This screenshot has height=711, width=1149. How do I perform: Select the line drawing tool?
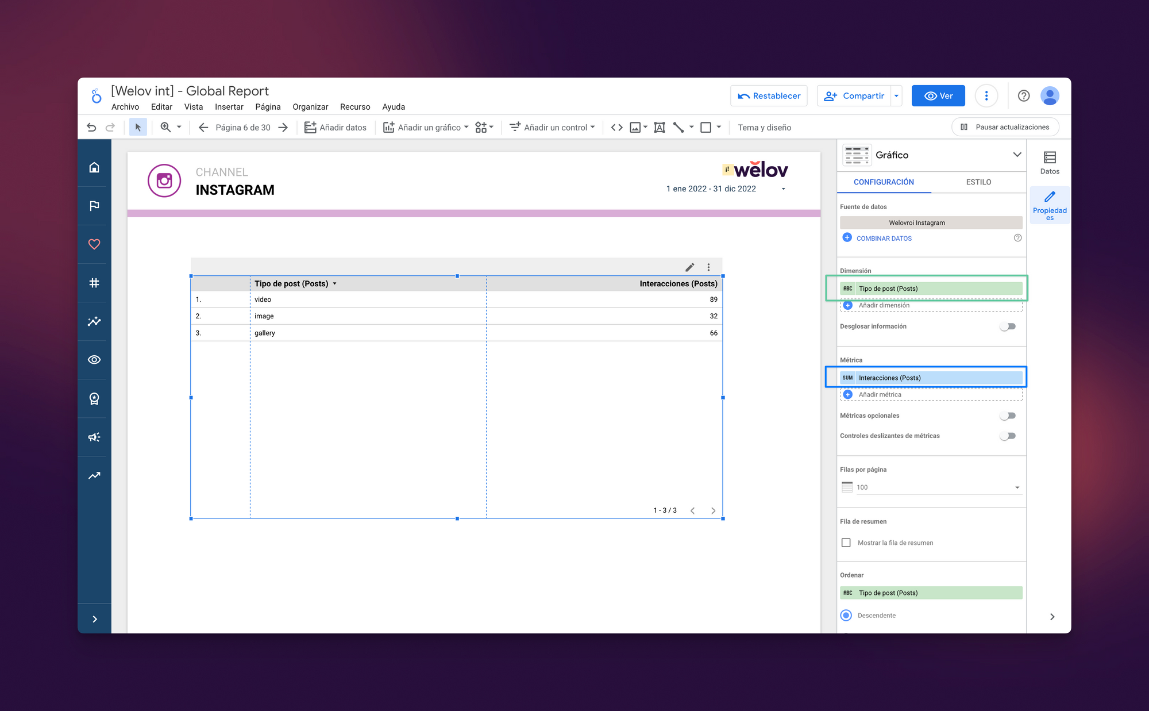(678, 127)
